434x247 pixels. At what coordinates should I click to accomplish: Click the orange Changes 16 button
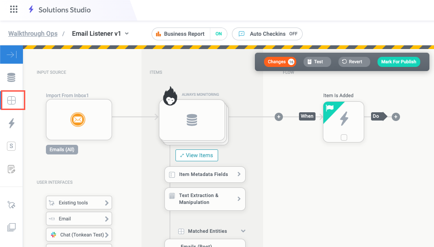[280, 62]
